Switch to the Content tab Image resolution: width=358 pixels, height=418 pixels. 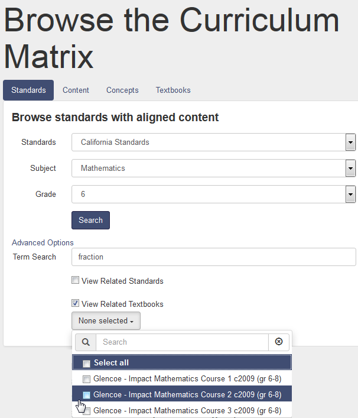(76, 90)
